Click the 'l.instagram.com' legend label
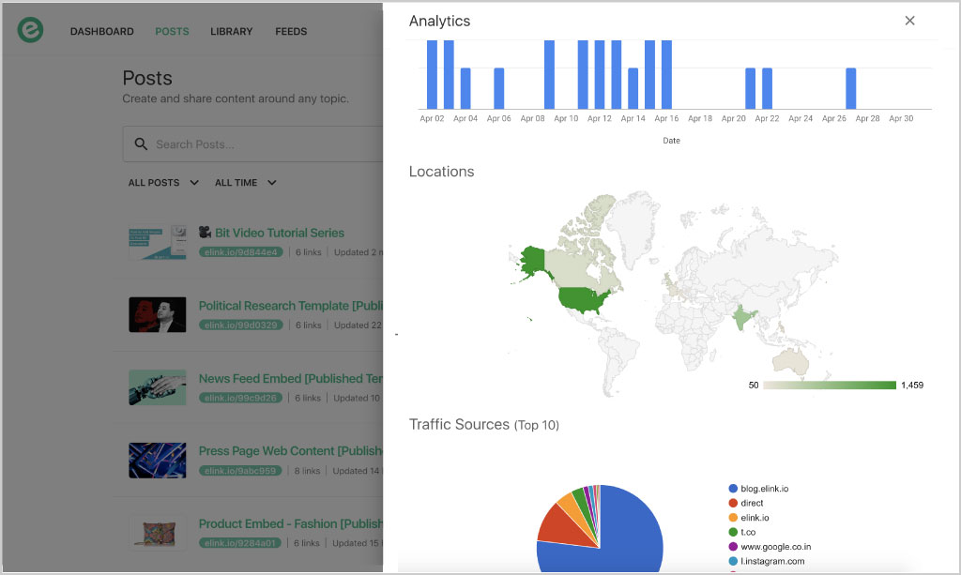This screenshot has height=575, width=961. (x=772, y=561)
